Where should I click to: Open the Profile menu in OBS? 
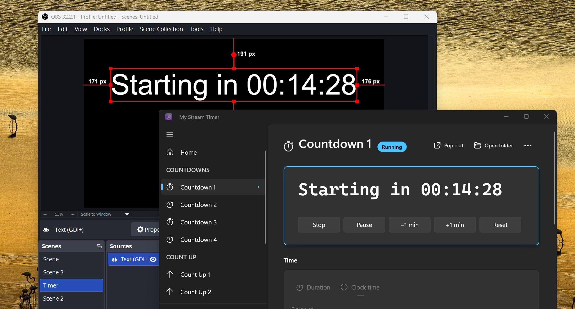[x=125, y=29]
